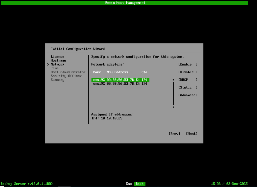The height and width of the screenshot is (187, 257).
Task: Enable the selected network adapter
Action: click(x=188, y=64)
